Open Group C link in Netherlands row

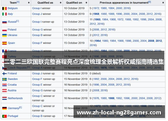point(37,96)
